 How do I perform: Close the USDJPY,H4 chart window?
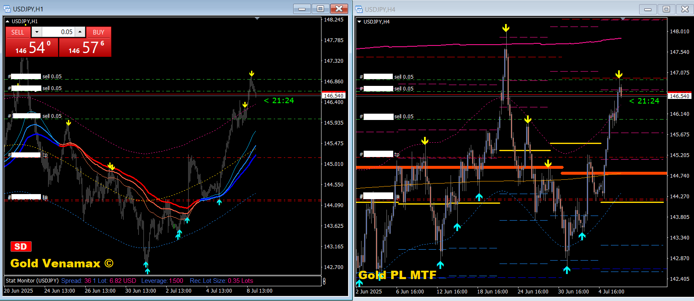pos(685,9)
